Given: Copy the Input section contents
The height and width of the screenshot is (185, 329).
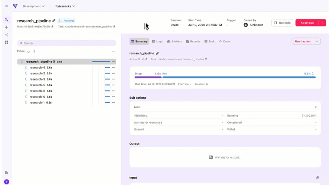Looking at the screenshot, I should (317, 178).
